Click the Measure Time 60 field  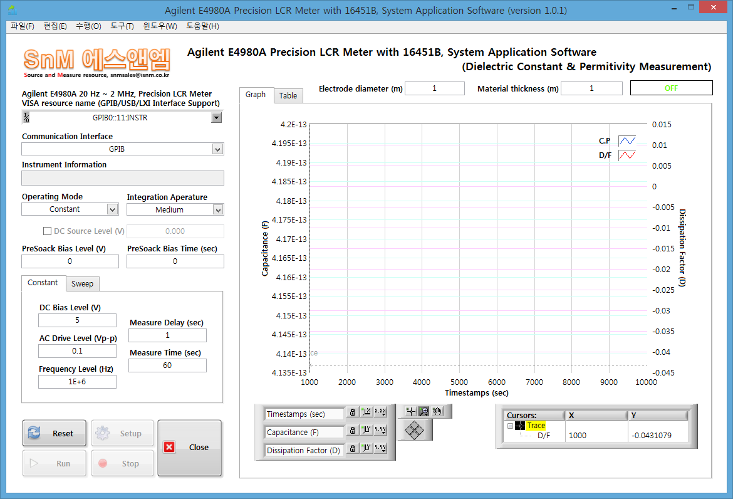pyautogui.click(x=167, y=365)
